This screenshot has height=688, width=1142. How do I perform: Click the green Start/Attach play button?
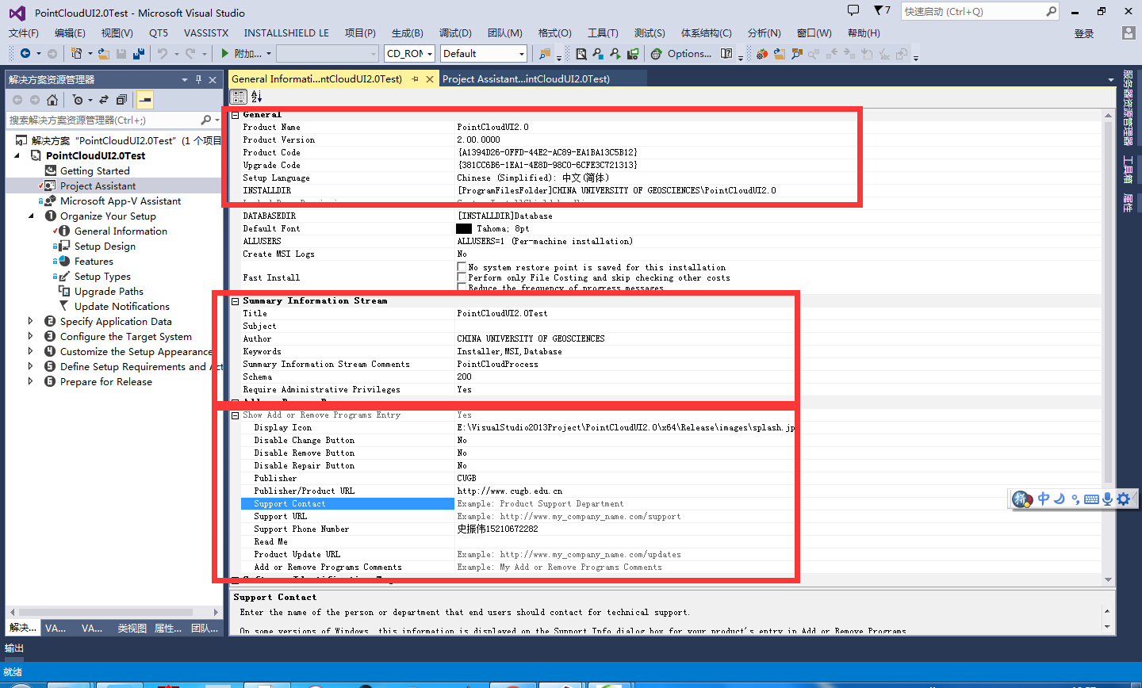(225, 54)
